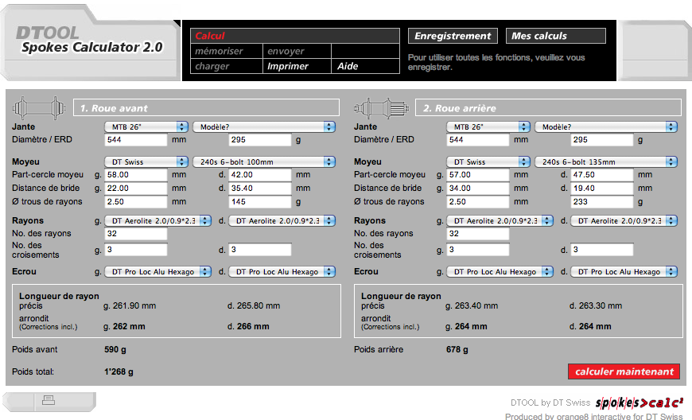Open front wheel rim Modèle? dropdown

pos(264,127)
